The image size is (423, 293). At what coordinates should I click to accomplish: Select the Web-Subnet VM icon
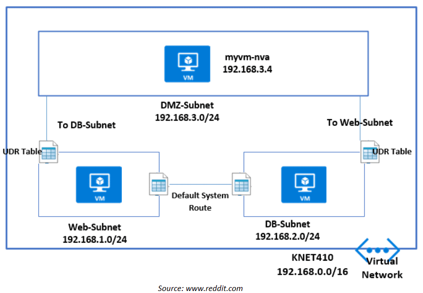[99, 184]
